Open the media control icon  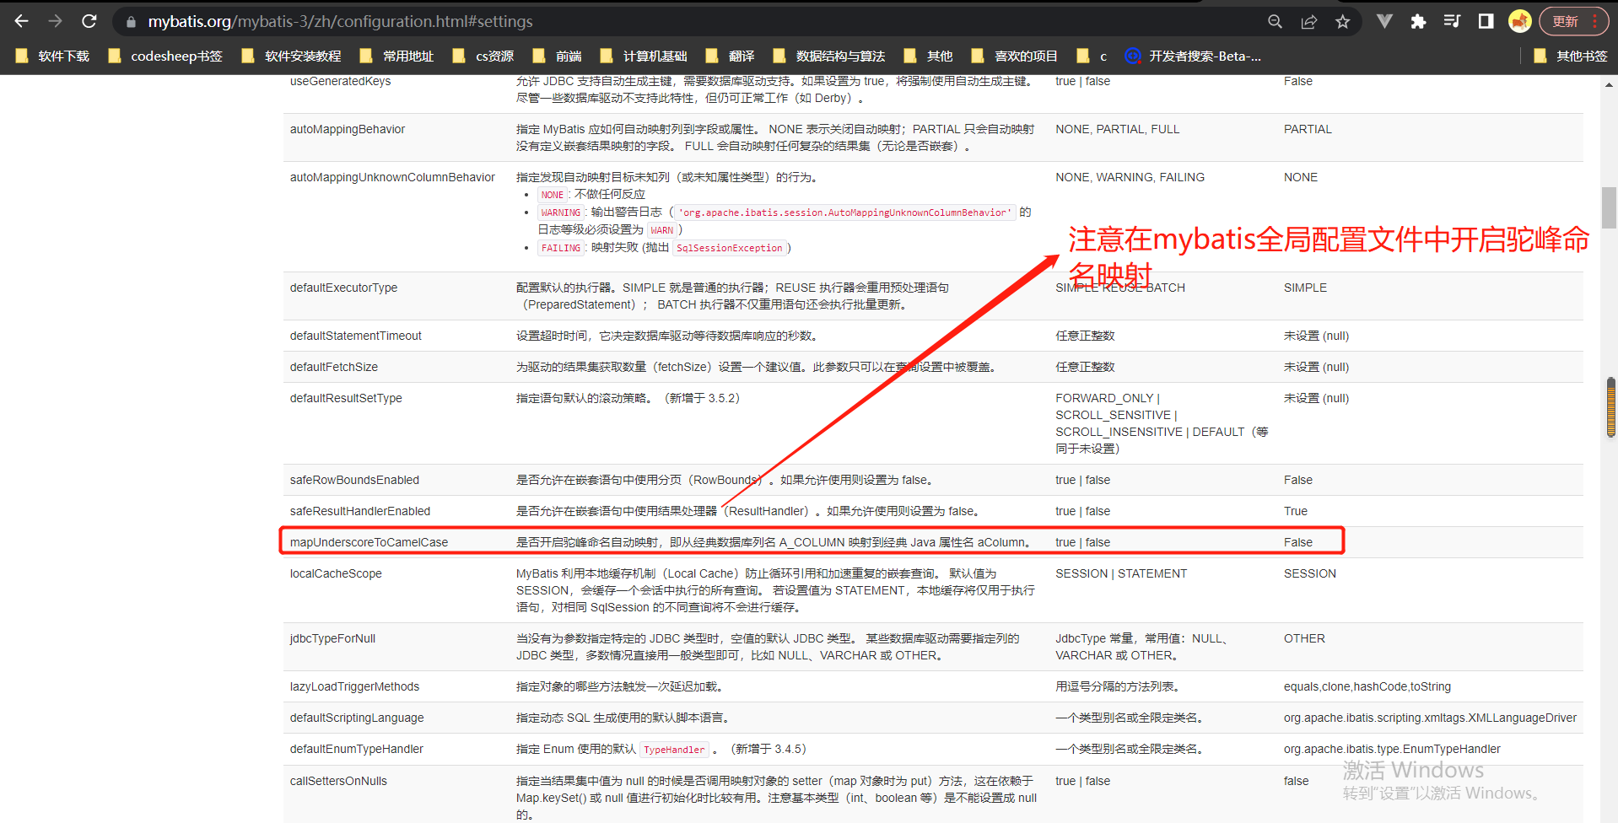click(1452, 21)
